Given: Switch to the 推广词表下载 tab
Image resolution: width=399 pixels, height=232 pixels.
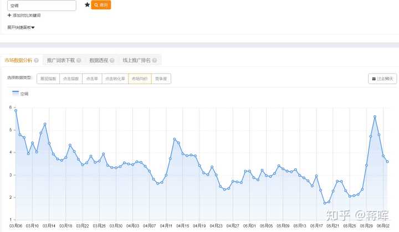Looking at the screenshot, I should pyautogui.click(x=61, y=60).
